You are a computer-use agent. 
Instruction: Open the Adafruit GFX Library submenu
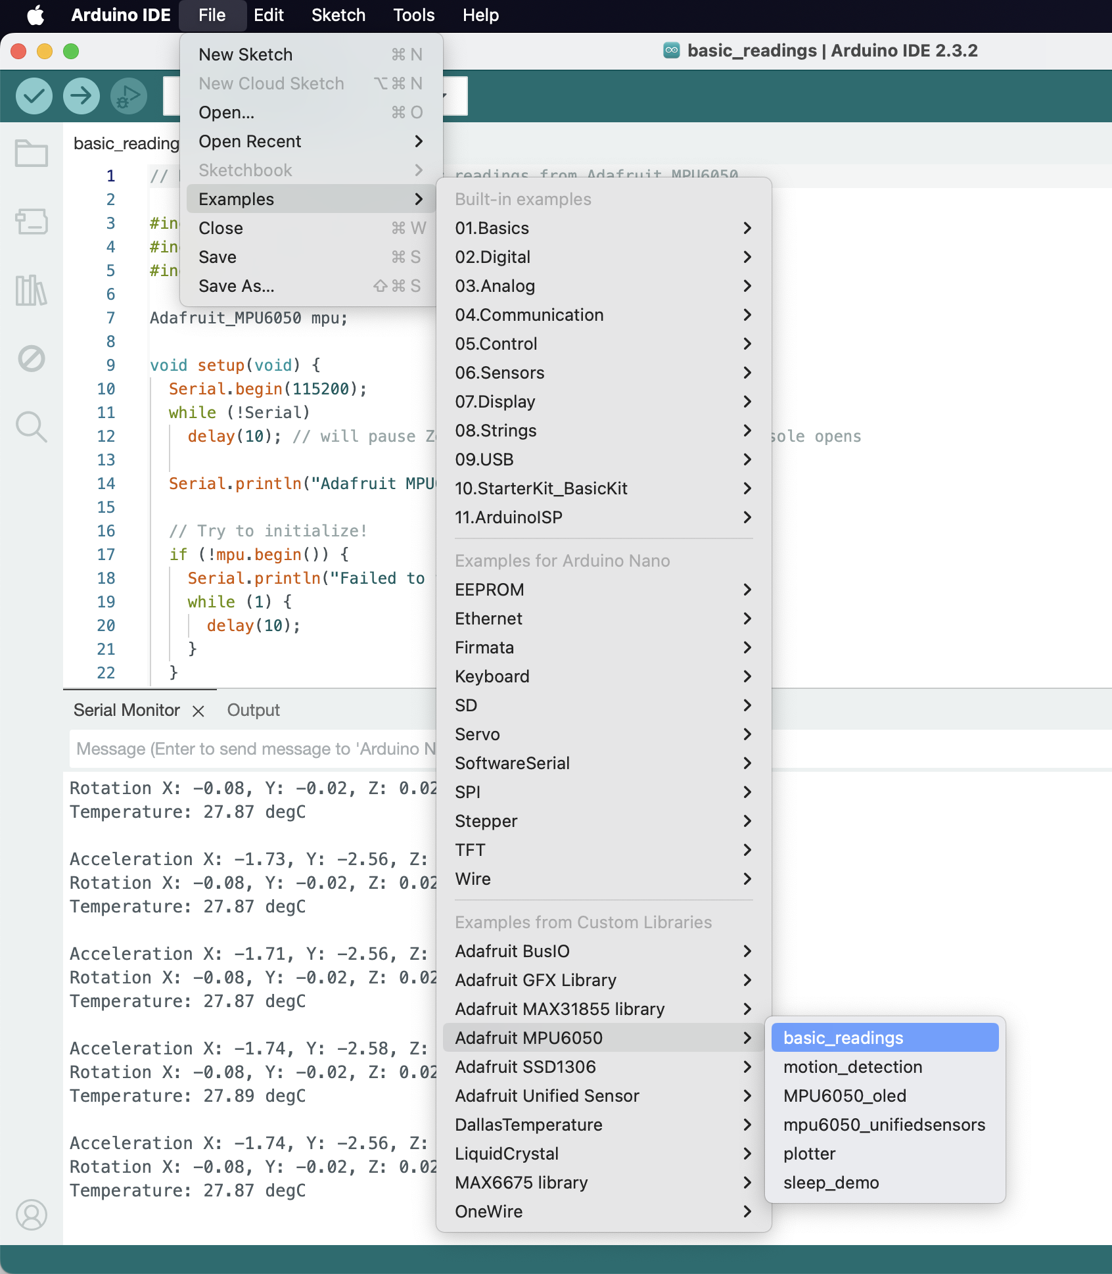(x=603, y=980)
